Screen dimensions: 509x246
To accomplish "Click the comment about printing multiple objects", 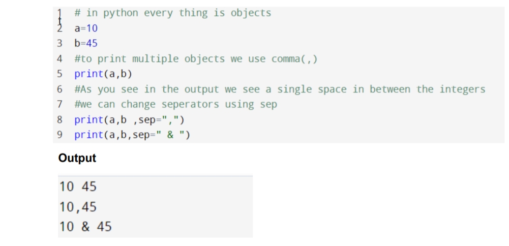I will pyautogui.click(x=196, y=59).
